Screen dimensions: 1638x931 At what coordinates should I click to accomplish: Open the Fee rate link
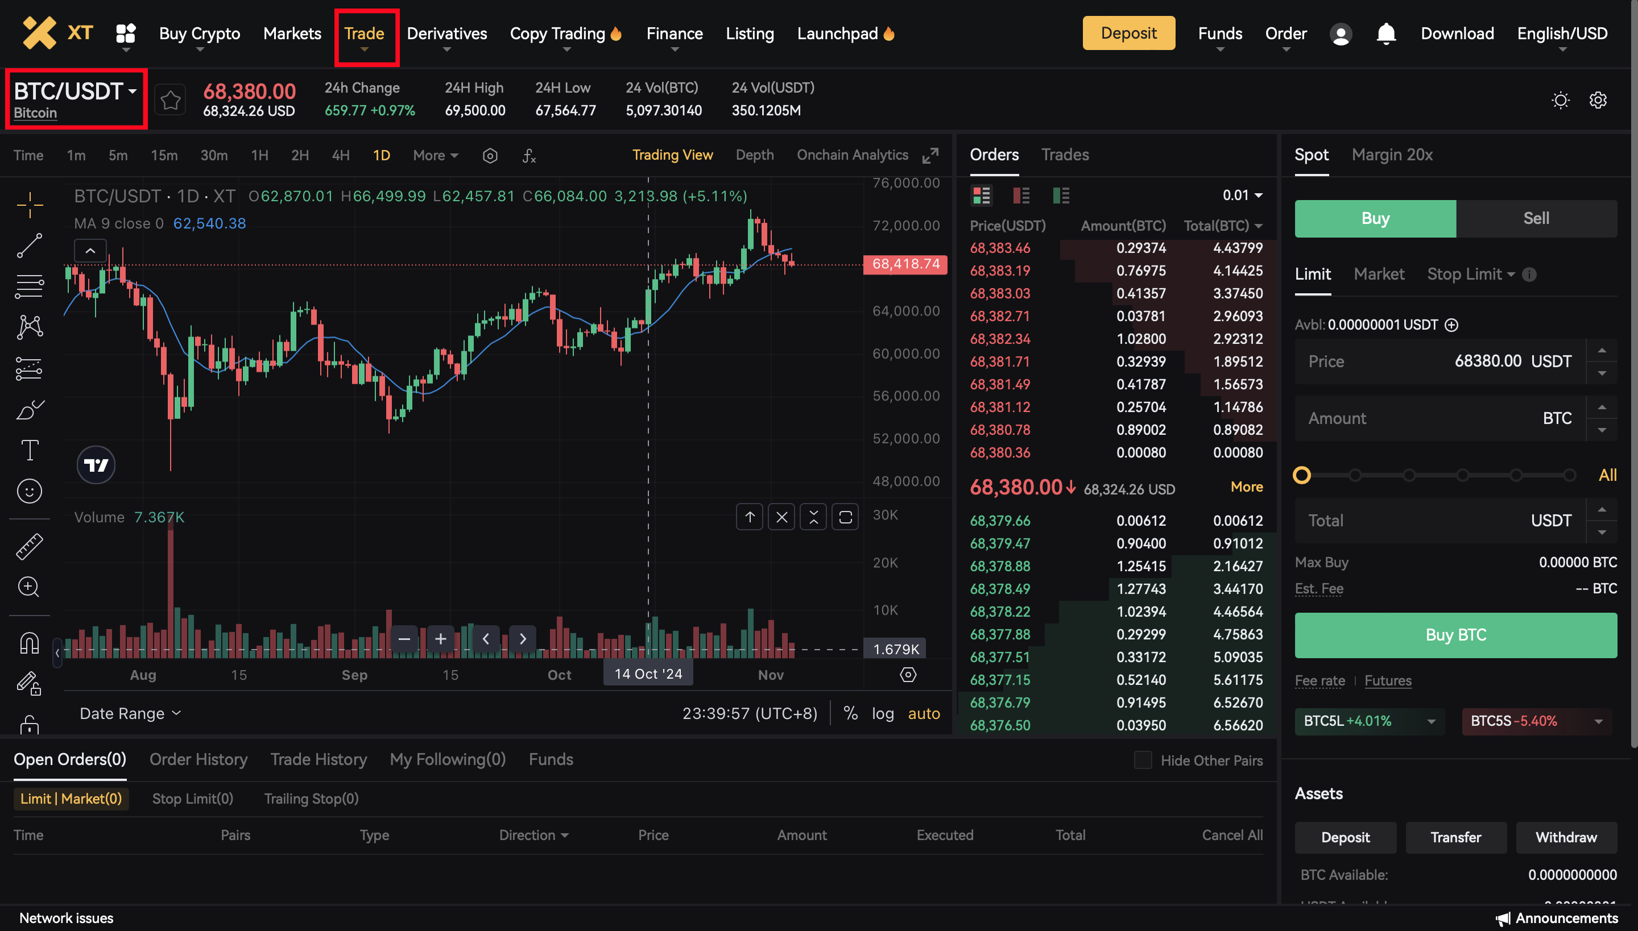coord(1319,680)
